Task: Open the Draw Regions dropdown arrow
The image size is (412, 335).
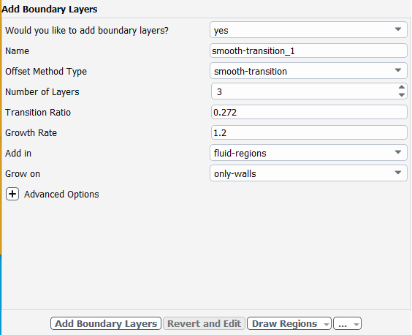Action: 327,324
